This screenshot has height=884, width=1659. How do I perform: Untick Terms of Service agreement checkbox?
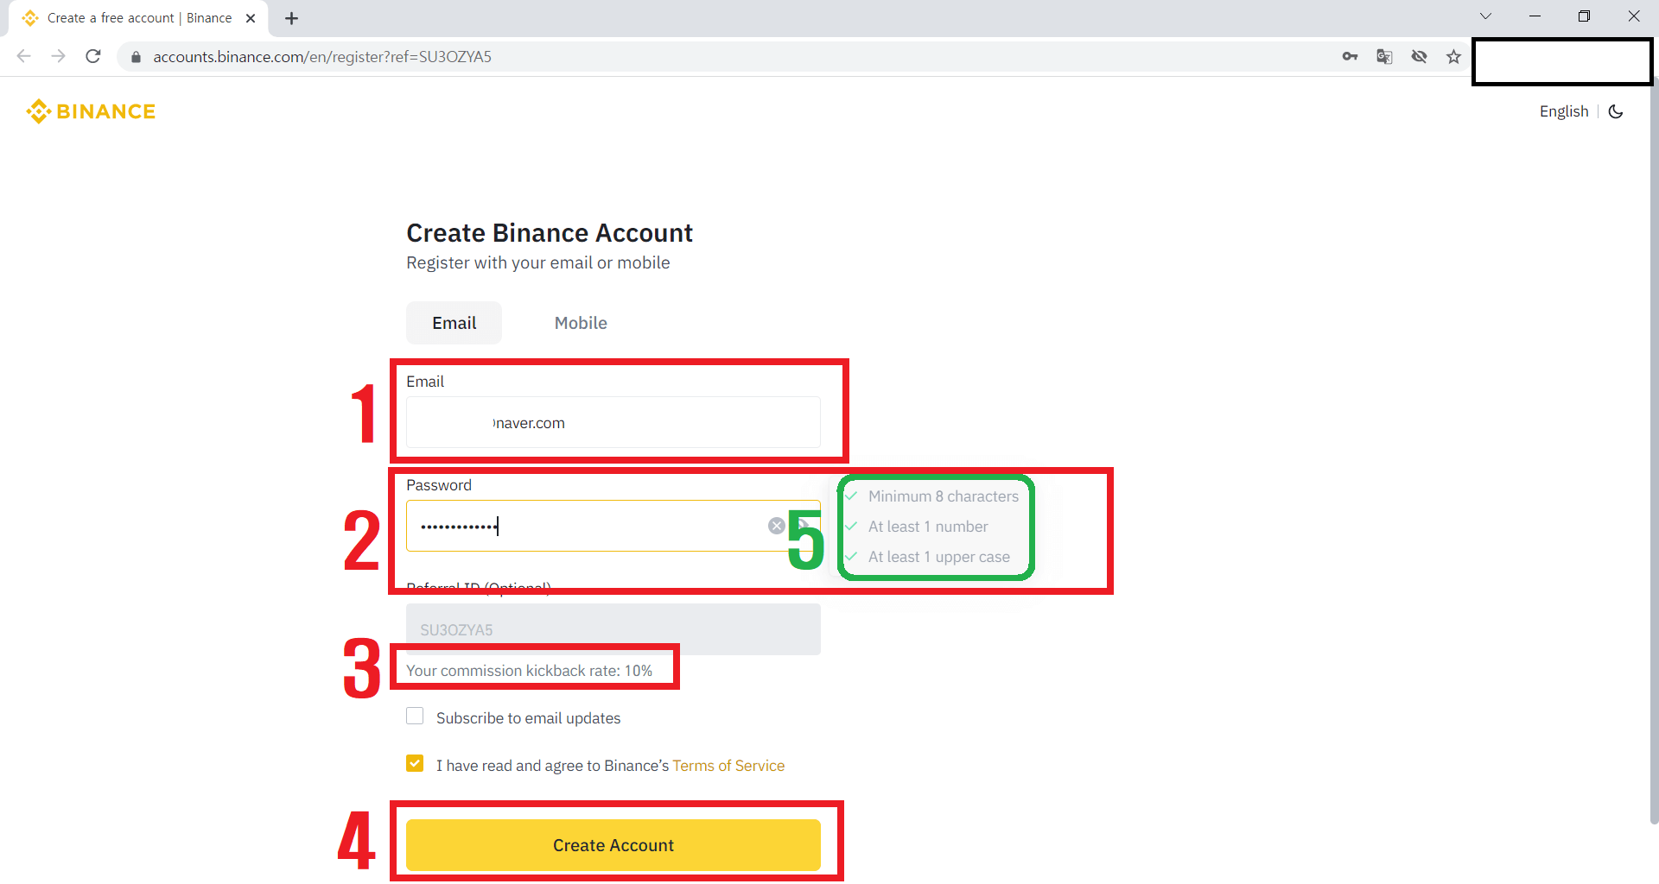(415, 764)
